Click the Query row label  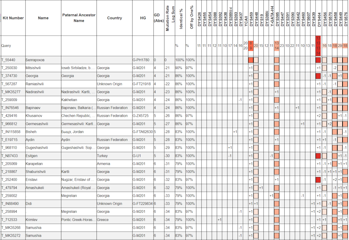click(6, 46)
